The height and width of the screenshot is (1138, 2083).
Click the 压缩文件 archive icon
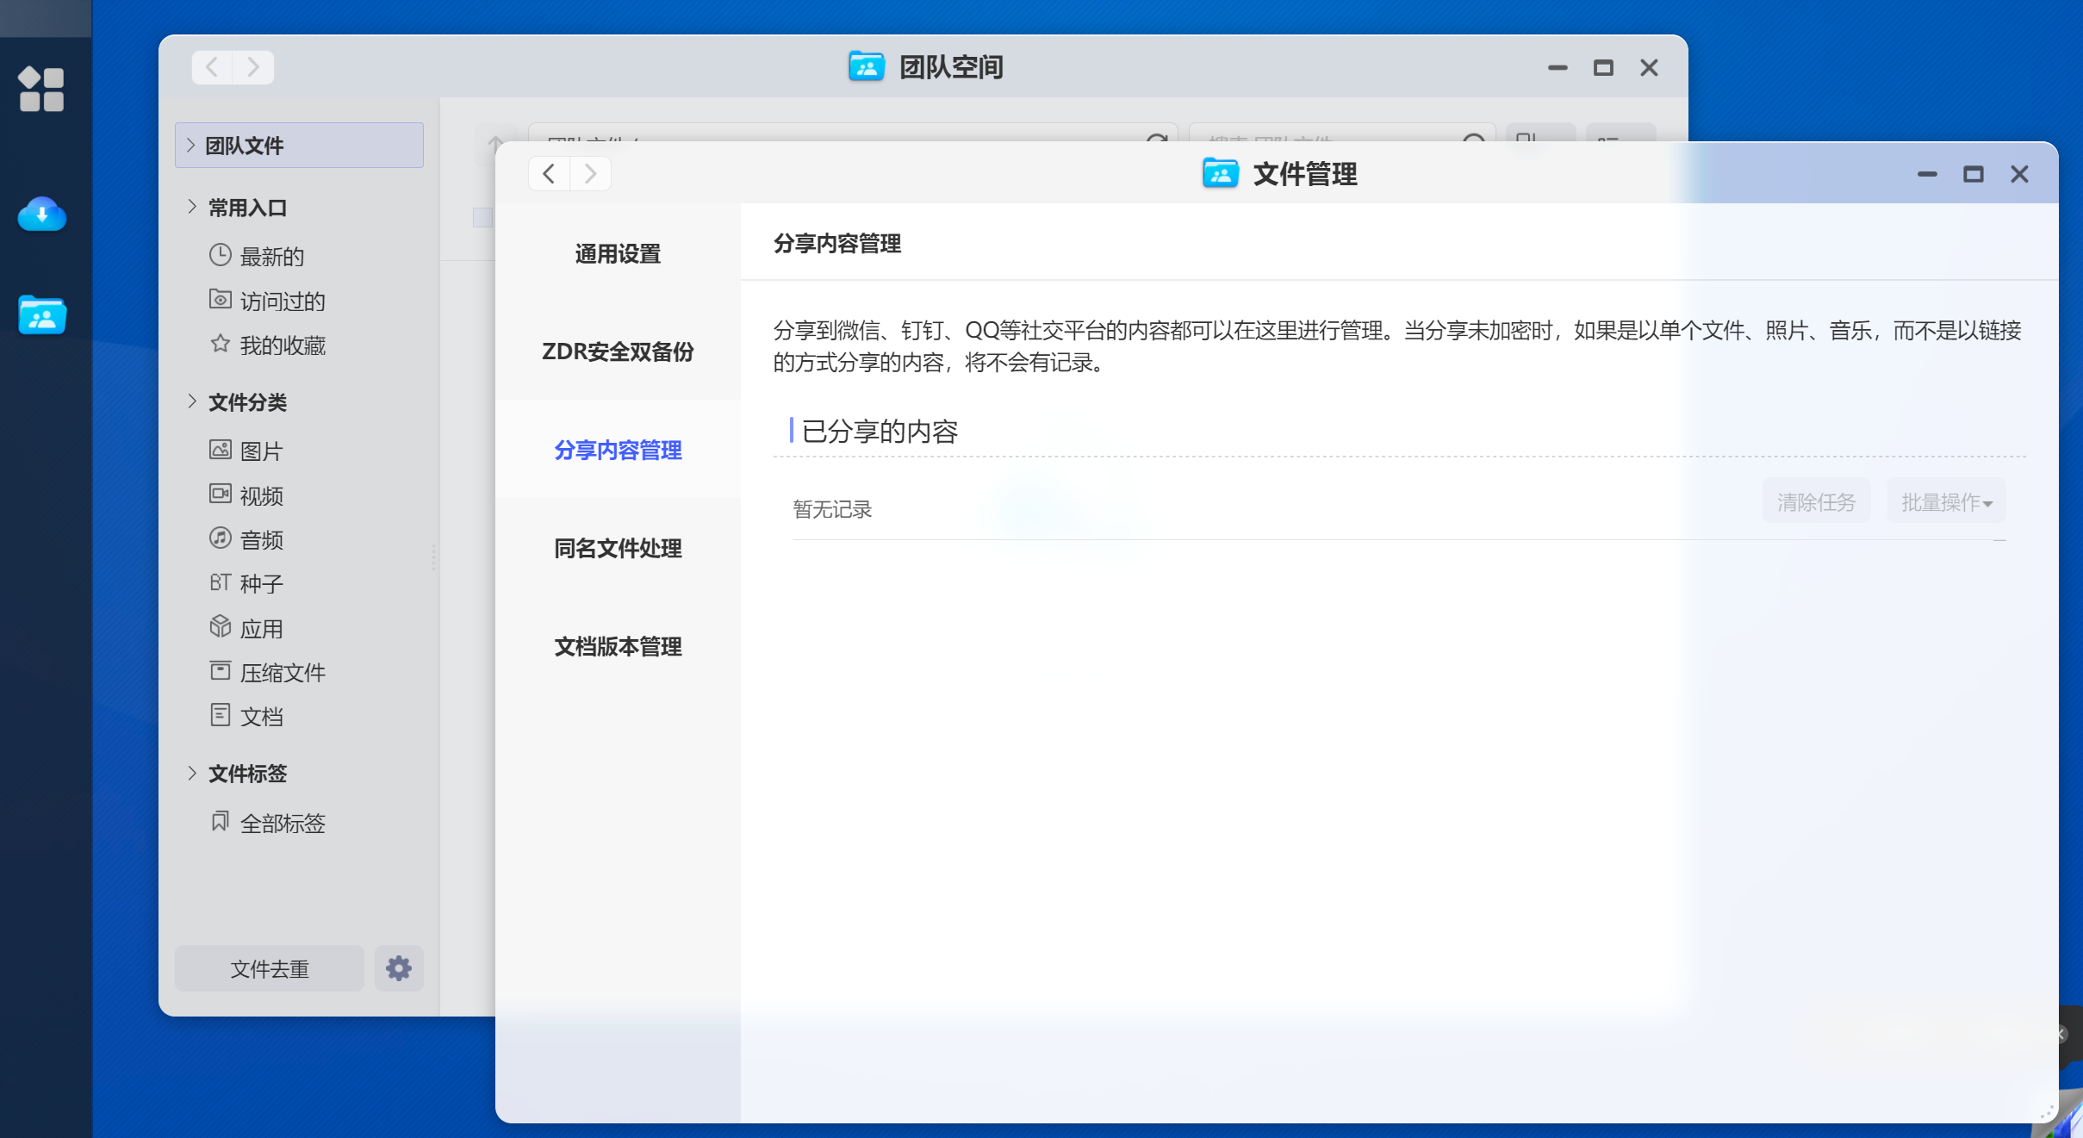point(221,671)
